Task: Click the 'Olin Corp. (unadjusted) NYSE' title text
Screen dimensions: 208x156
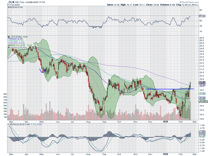Action: (30, 2)
